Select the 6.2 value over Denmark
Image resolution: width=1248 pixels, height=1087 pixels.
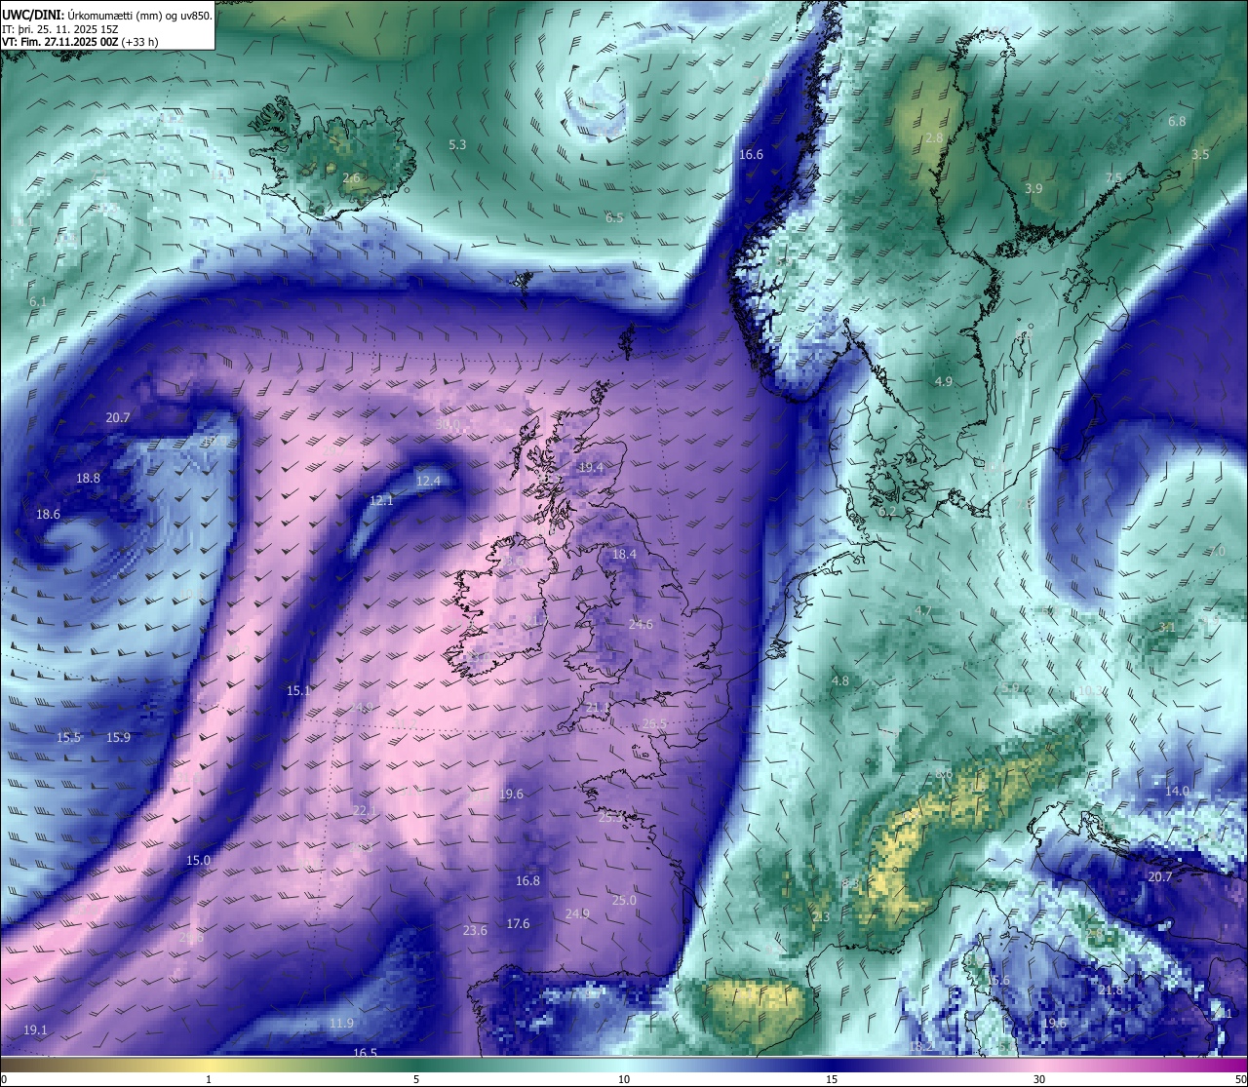point(887,512)
